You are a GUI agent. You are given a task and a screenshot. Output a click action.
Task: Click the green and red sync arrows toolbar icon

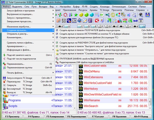tap(60, 15)
